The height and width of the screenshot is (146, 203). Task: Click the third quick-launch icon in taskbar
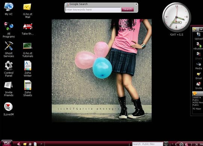click(x=30, y=144)
